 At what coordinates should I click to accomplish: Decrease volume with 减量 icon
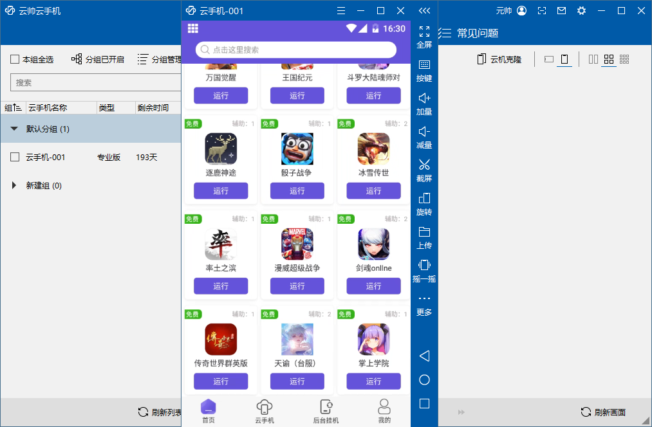click(424, 132)
